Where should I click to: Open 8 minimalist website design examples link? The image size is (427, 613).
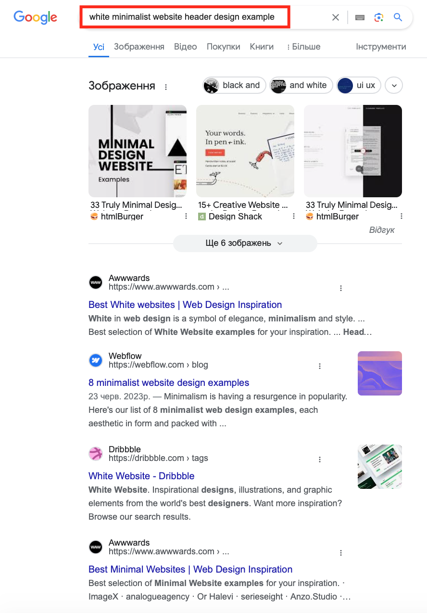tap(169, 383)
